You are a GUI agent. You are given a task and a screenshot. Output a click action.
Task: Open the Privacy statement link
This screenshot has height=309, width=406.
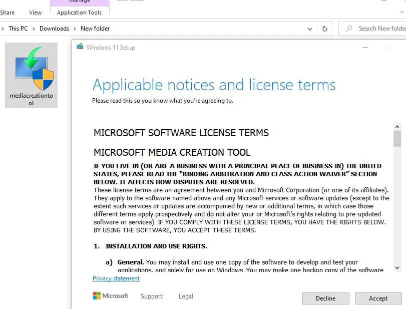pos(116,278)
